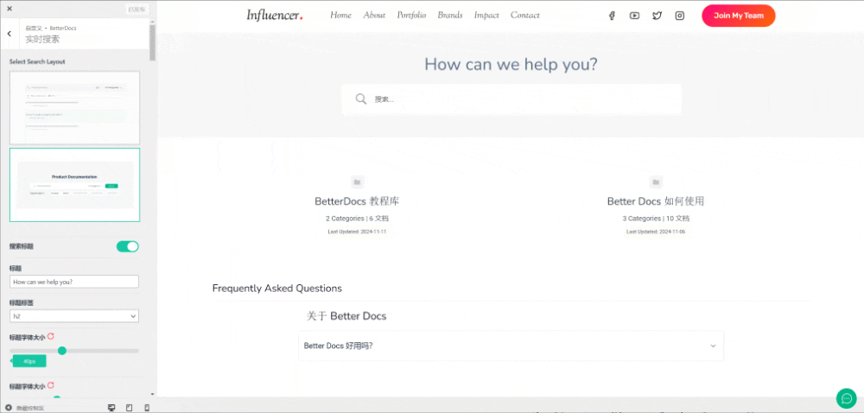Click the customizer panel scrollbar

(153, 42)
